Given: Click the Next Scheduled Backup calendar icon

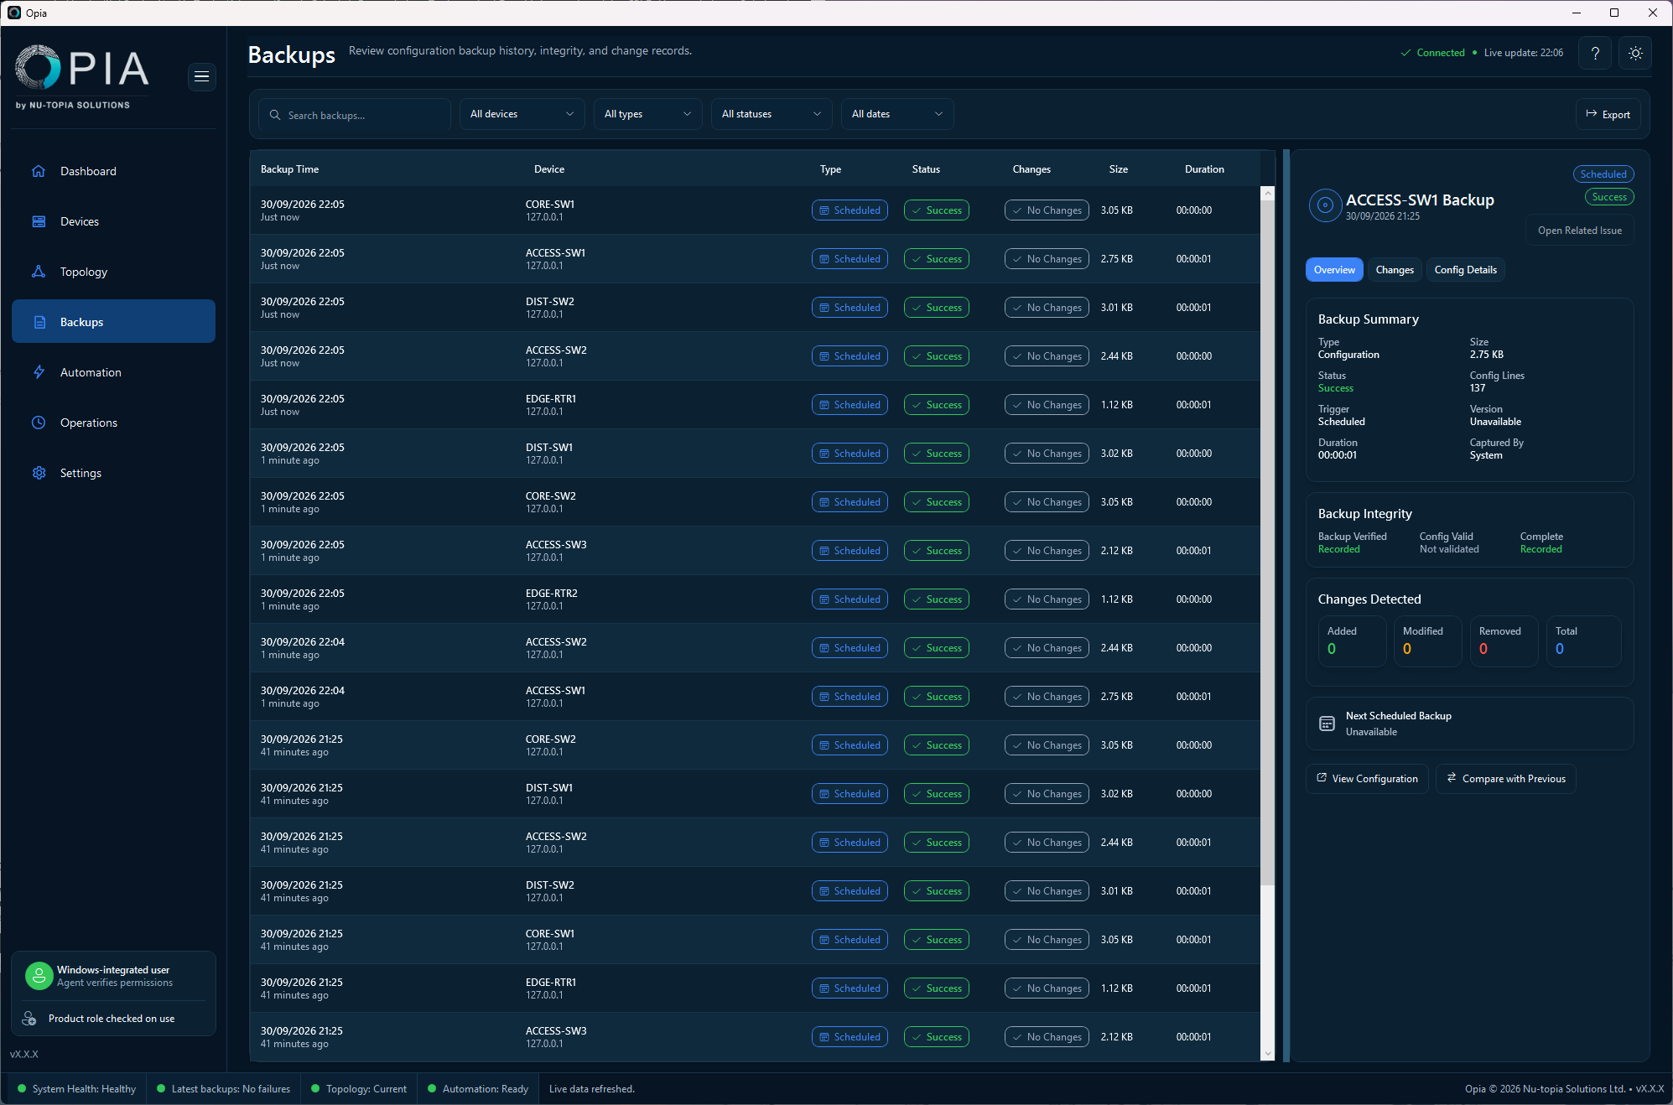Looking at the screenshot, I should 1327,724.
